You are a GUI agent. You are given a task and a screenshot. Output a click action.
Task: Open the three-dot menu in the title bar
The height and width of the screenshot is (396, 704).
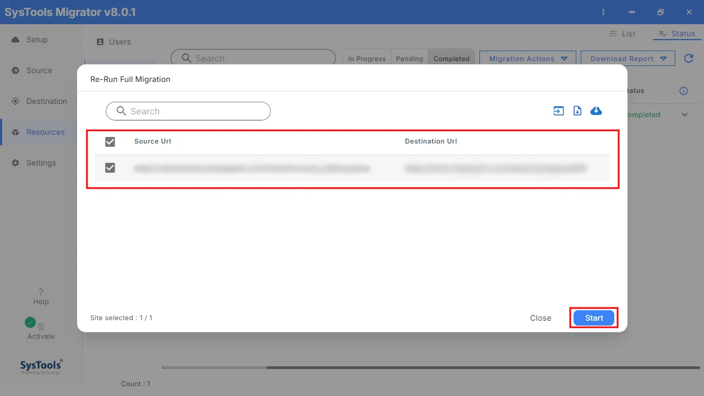tap(604, 12)
